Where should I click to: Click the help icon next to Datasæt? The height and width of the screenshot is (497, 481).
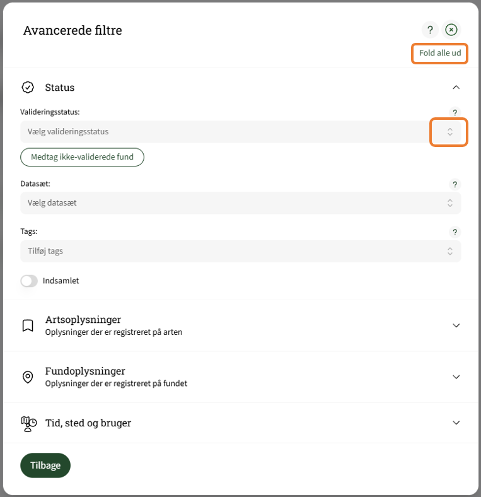click(x=455, y=184)
